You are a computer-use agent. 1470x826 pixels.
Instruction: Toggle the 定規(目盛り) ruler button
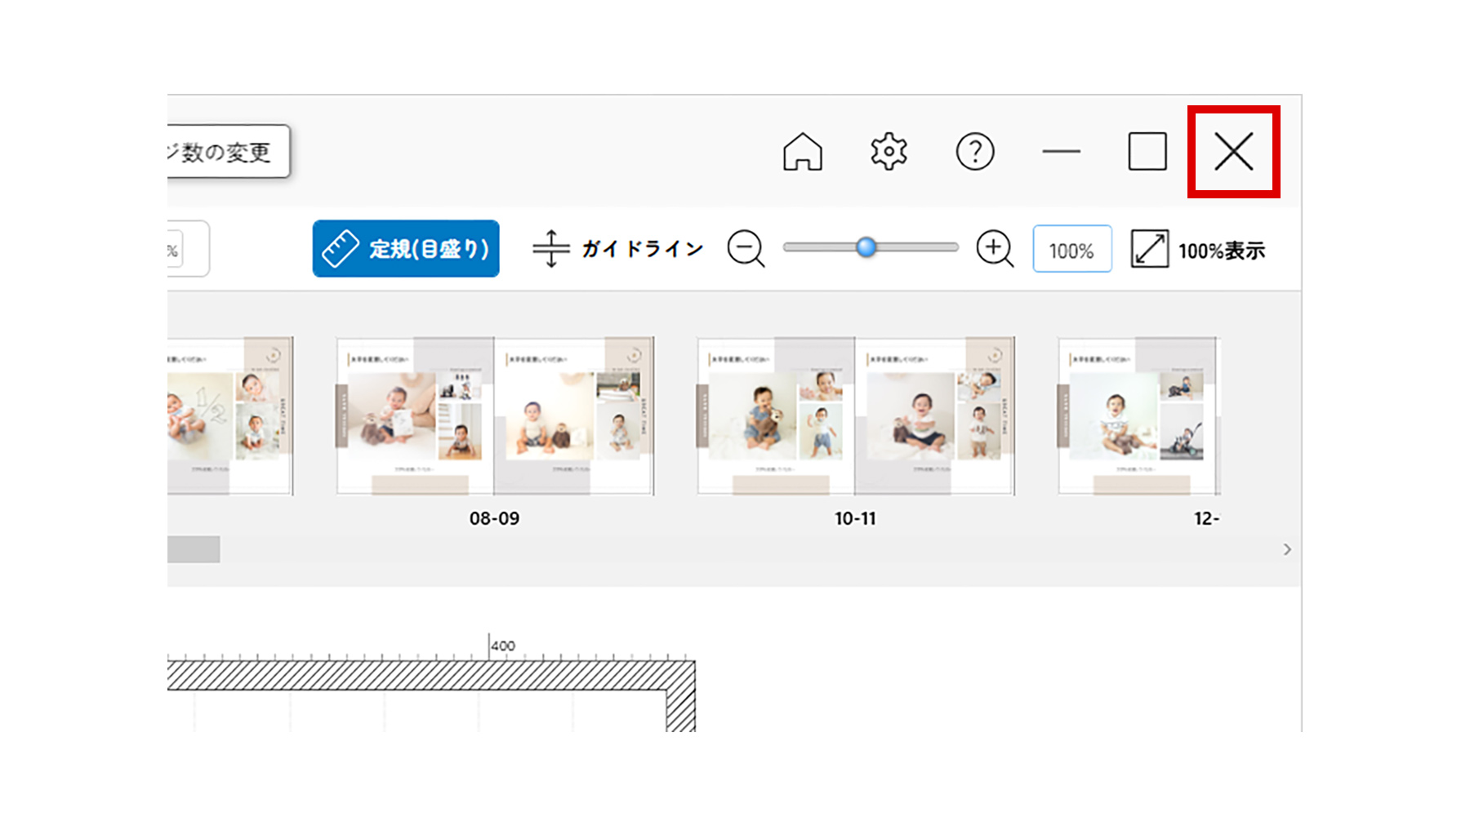tap(406, 249)
